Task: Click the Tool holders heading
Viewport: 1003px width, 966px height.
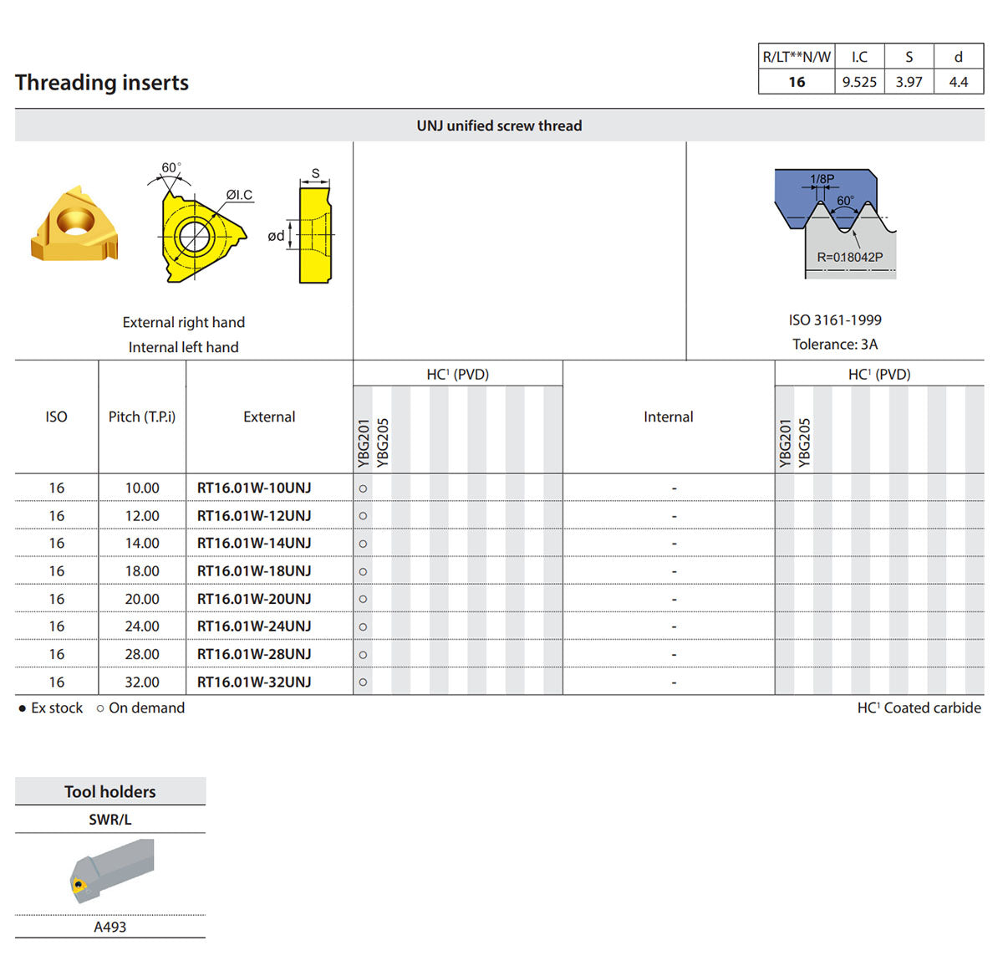Action: [x=110, y=791]
